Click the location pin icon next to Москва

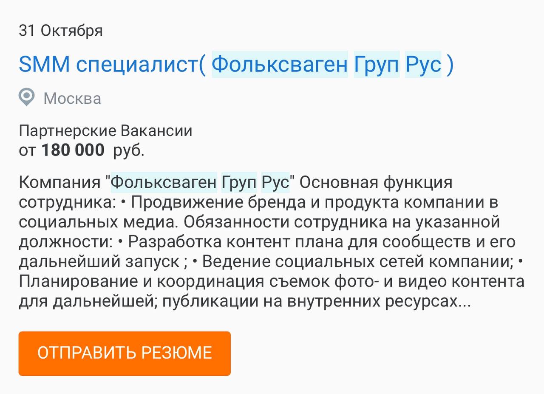click(27, 98)
